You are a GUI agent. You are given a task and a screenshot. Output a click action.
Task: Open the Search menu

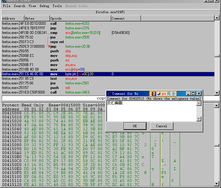[x=19, y=6]
